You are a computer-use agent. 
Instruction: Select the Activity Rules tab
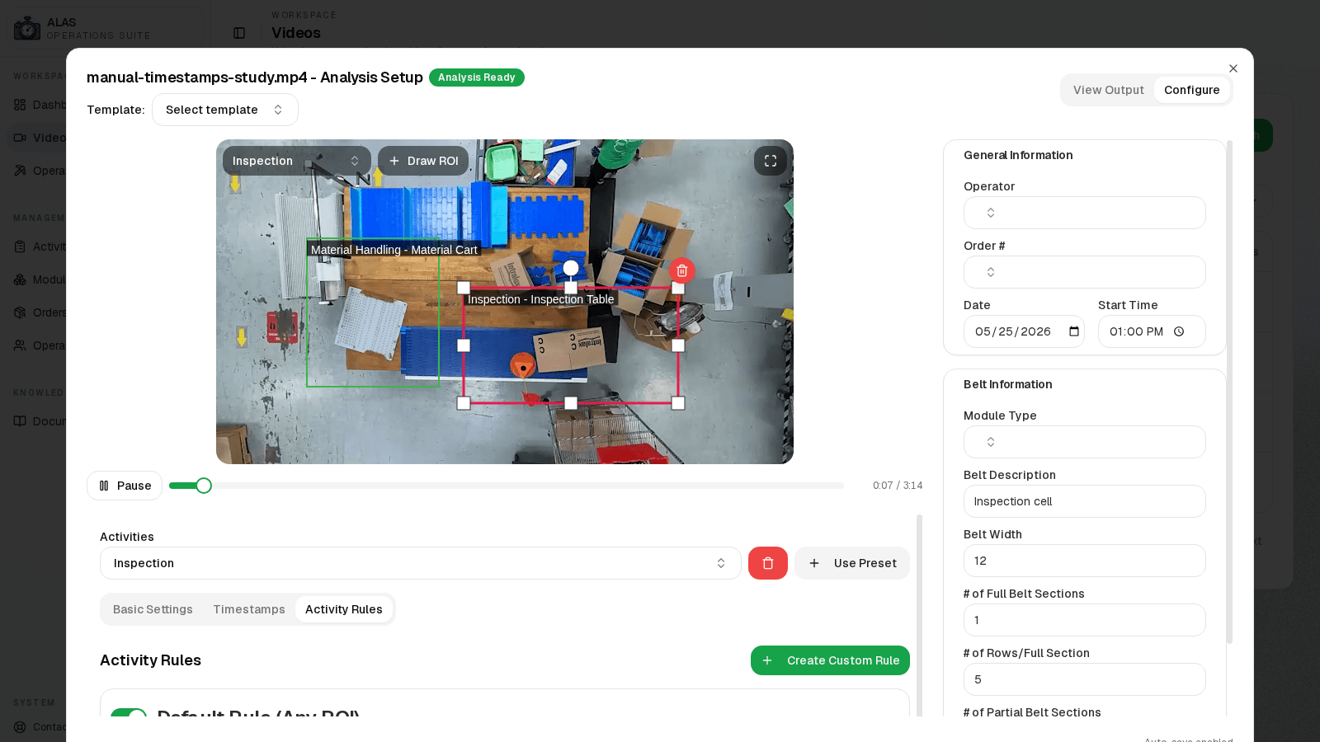click(x=344, y=609)
